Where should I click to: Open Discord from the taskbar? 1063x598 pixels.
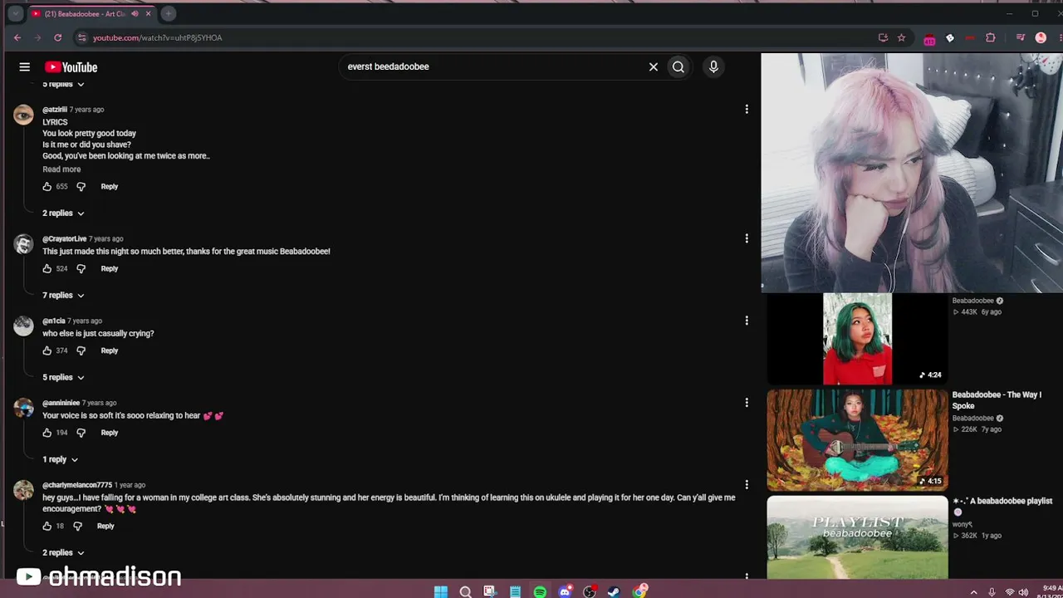click(565, 591)
